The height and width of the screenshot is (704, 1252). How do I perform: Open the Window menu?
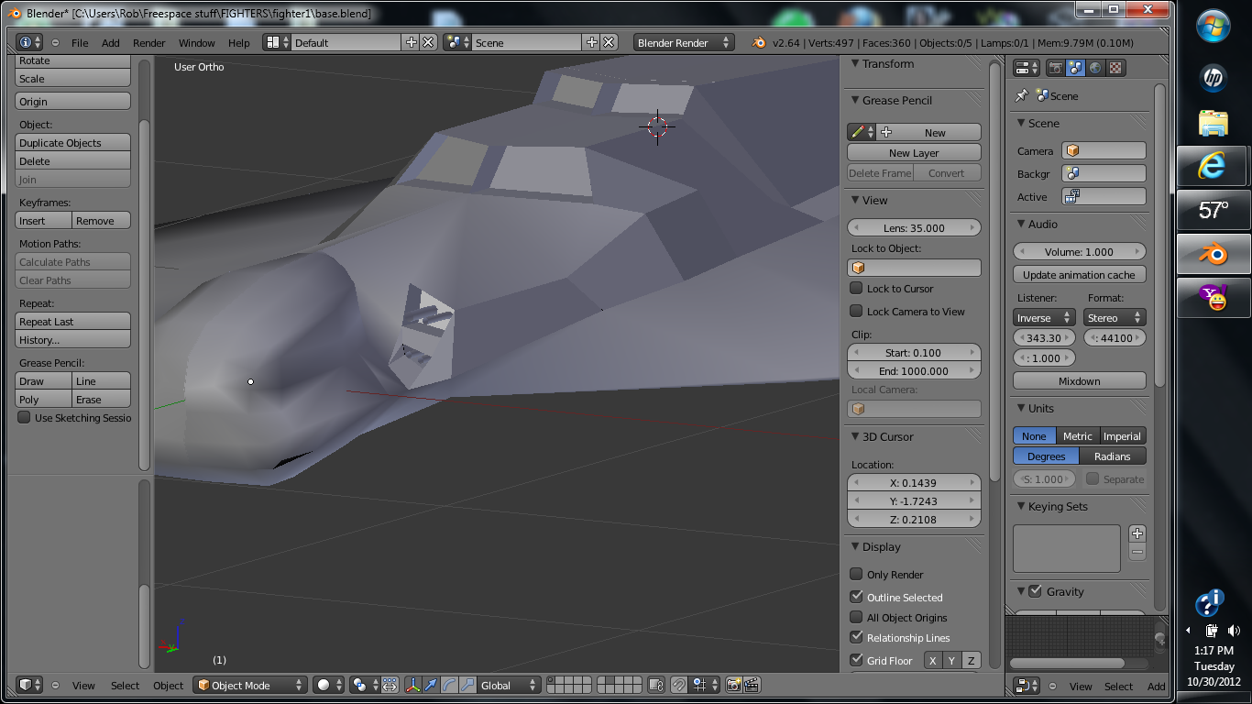click(x=196, y=43)
